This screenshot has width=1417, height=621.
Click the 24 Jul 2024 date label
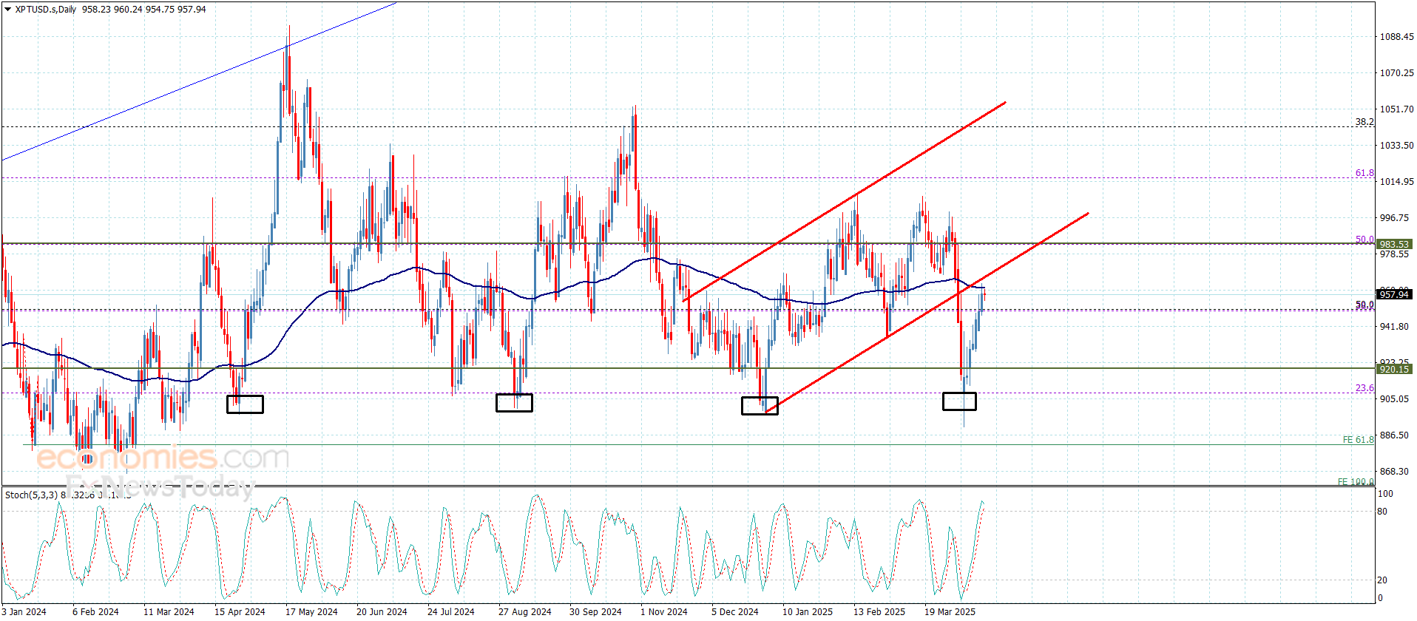tap(451, 611)
